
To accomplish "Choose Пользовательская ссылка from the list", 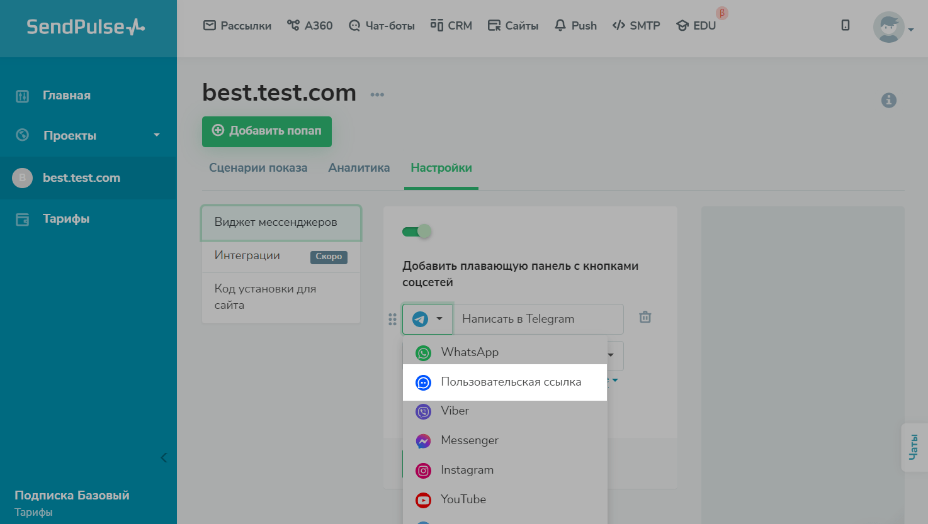I will 505,382.
